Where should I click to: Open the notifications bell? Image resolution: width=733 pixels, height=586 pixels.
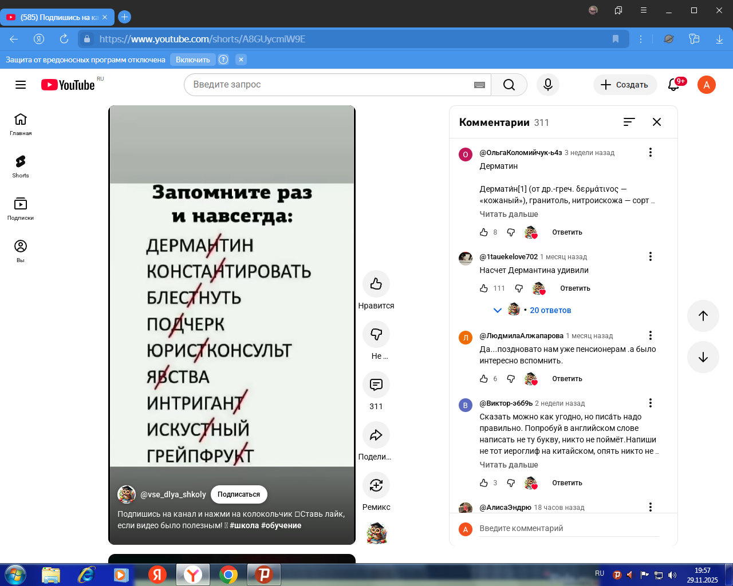(674, 85)
